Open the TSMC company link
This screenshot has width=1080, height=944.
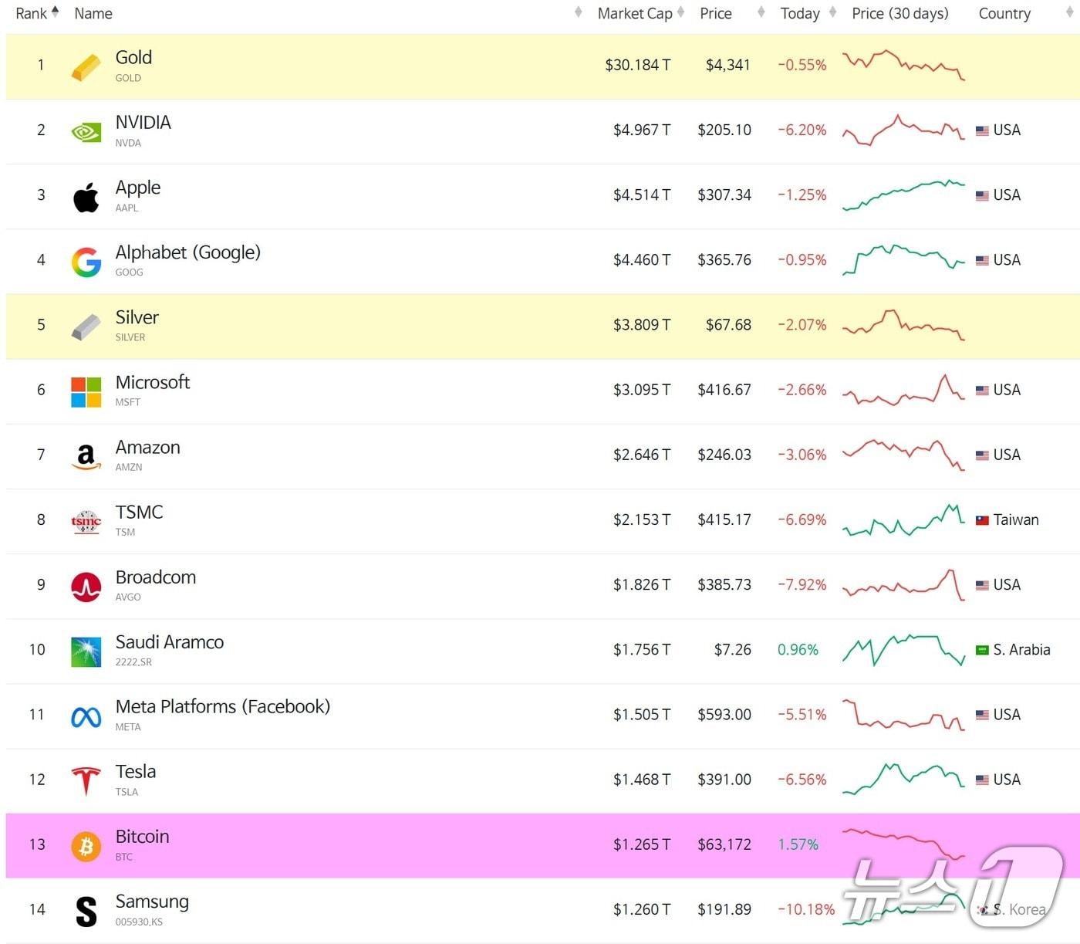[139, 513]
